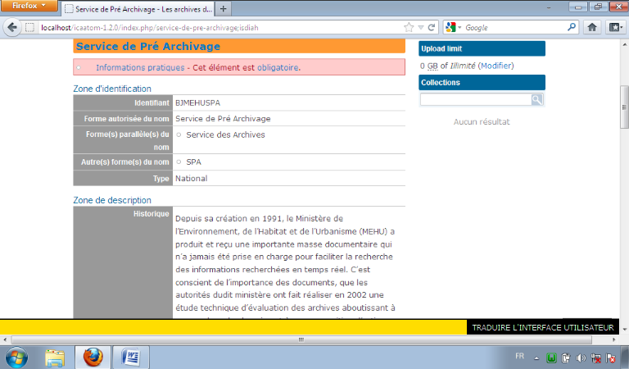Open the volume speaker tray icon
Viewport: 629px width, 369px height.
(581, 358)
